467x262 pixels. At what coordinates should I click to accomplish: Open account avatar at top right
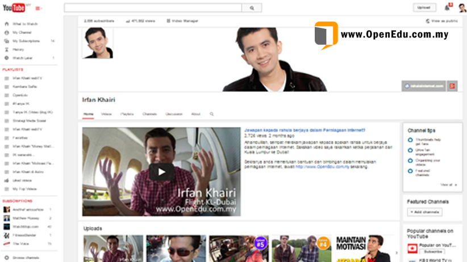[462, 7]
